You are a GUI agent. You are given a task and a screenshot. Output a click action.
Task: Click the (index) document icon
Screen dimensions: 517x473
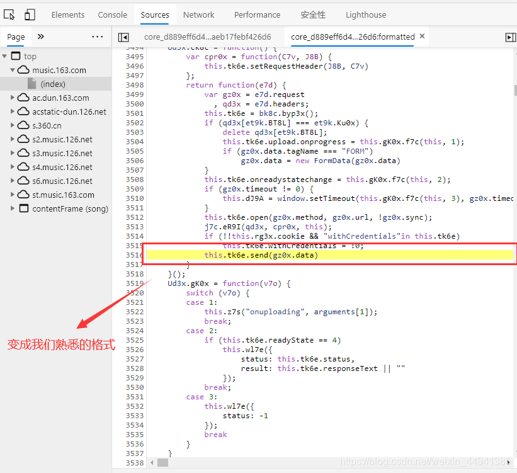pyautogui.click(x=31, y=84)
